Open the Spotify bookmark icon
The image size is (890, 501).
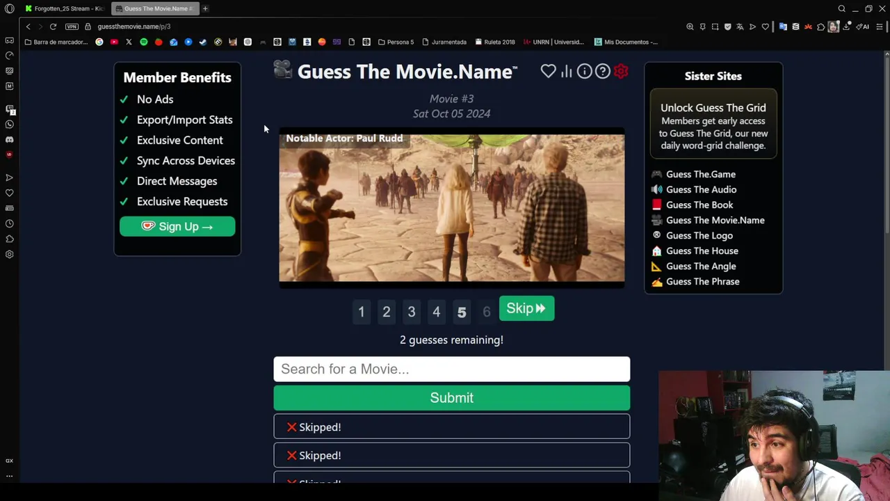[144, 42]
